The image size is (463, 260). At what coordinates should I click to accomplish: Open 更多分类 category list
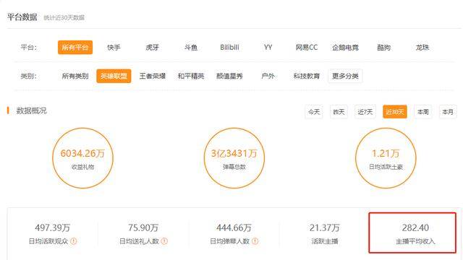click(345, 76)
